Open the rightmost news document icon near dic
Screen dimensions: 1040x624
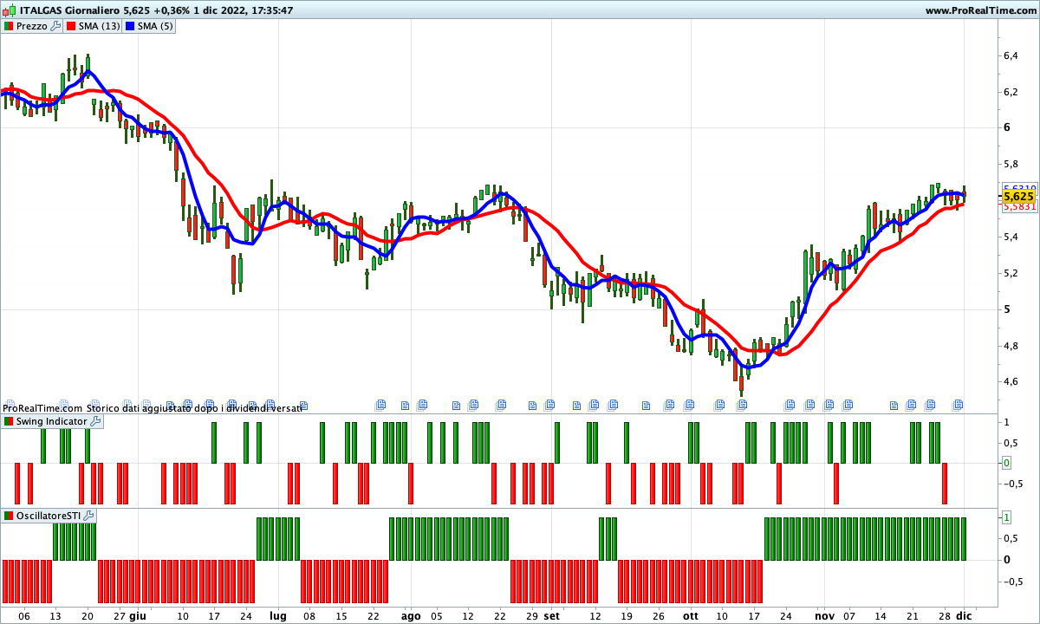click(x=959, y=404)
